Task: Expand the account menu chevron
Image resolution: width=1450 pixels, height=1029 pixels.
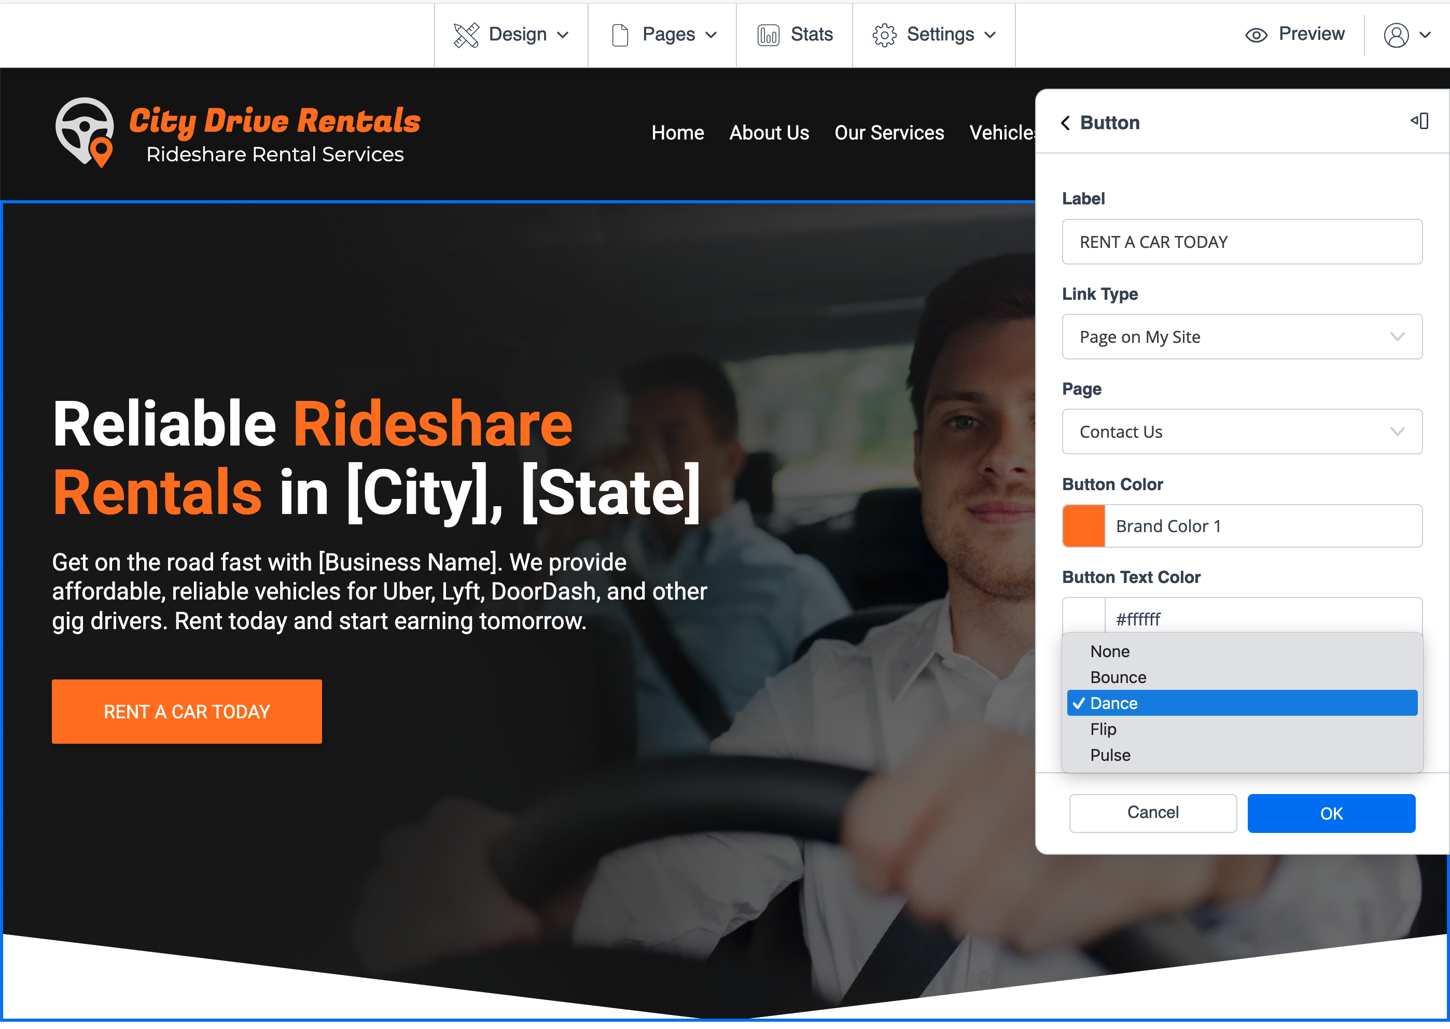Action: pyautogui.click(x=1425, y=35)
